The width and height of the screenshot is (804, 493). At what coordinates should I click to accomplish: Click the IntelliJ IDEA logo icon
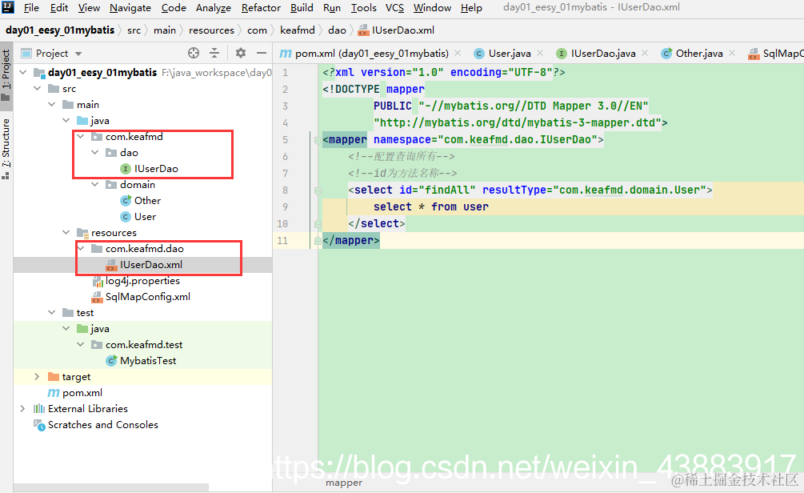8,7
